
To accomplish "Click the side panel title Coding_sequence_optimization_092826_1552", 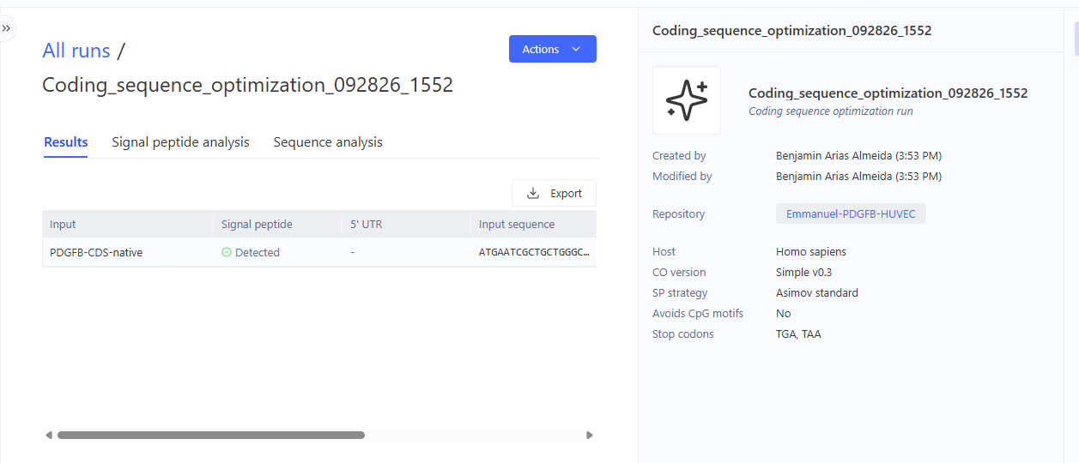I will [791, 31].
